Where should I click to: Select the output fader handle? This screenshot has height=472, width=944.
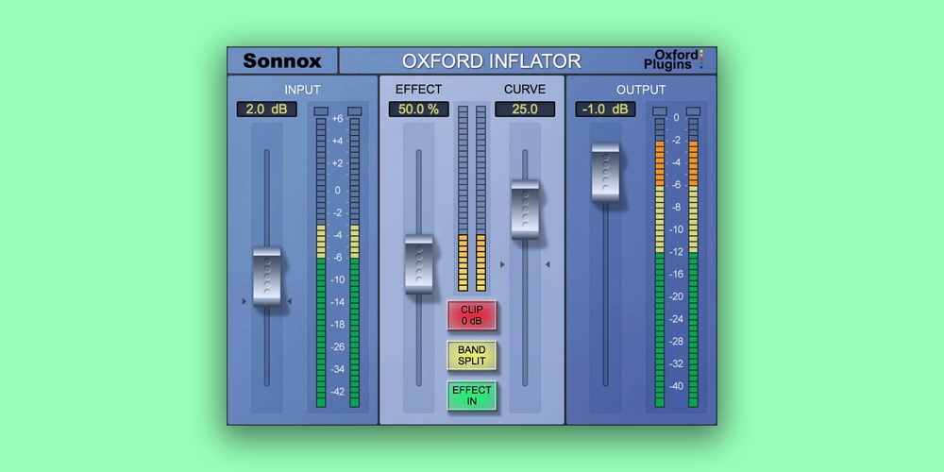tap(605, 172)
